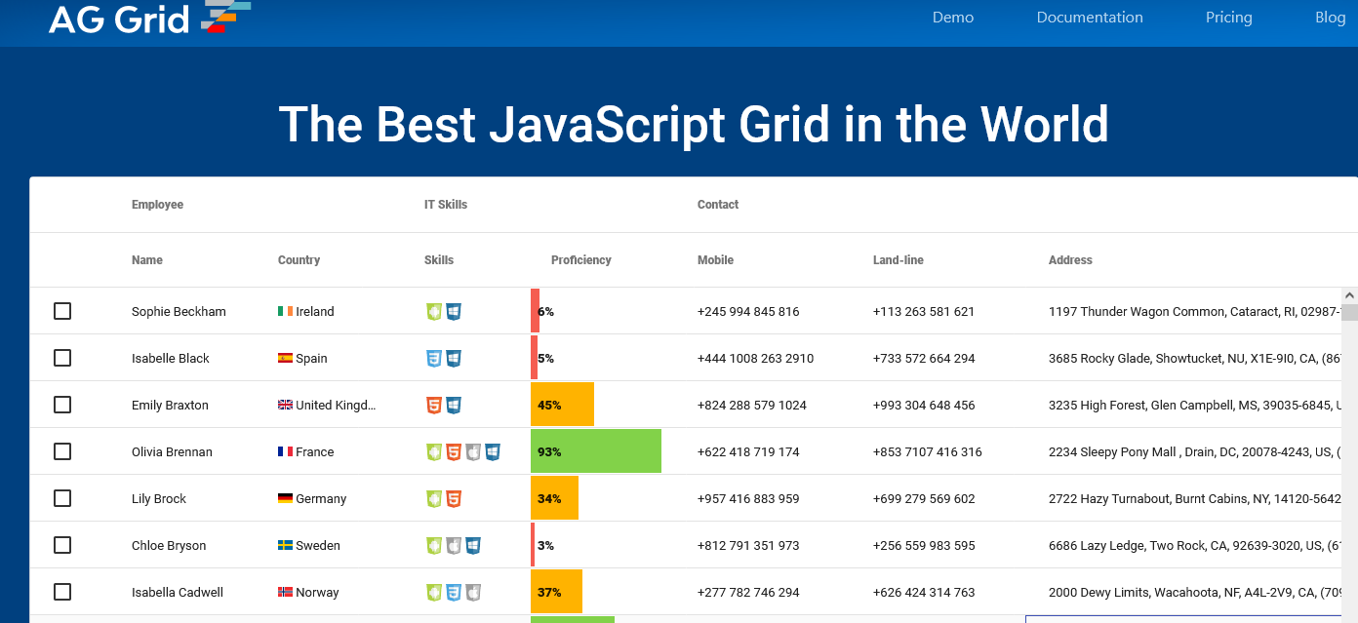Click the Apple skill icon for Olivia Brennan
Screen dimensions: 1358x623
(x=473, y=452)
